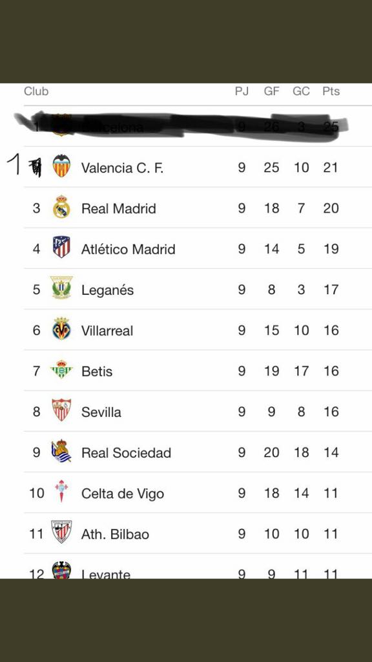The height and width of the screenshot is (662, 372).
Task: Select the Atlético Madrid team name
Action: (x=129, y=249)
